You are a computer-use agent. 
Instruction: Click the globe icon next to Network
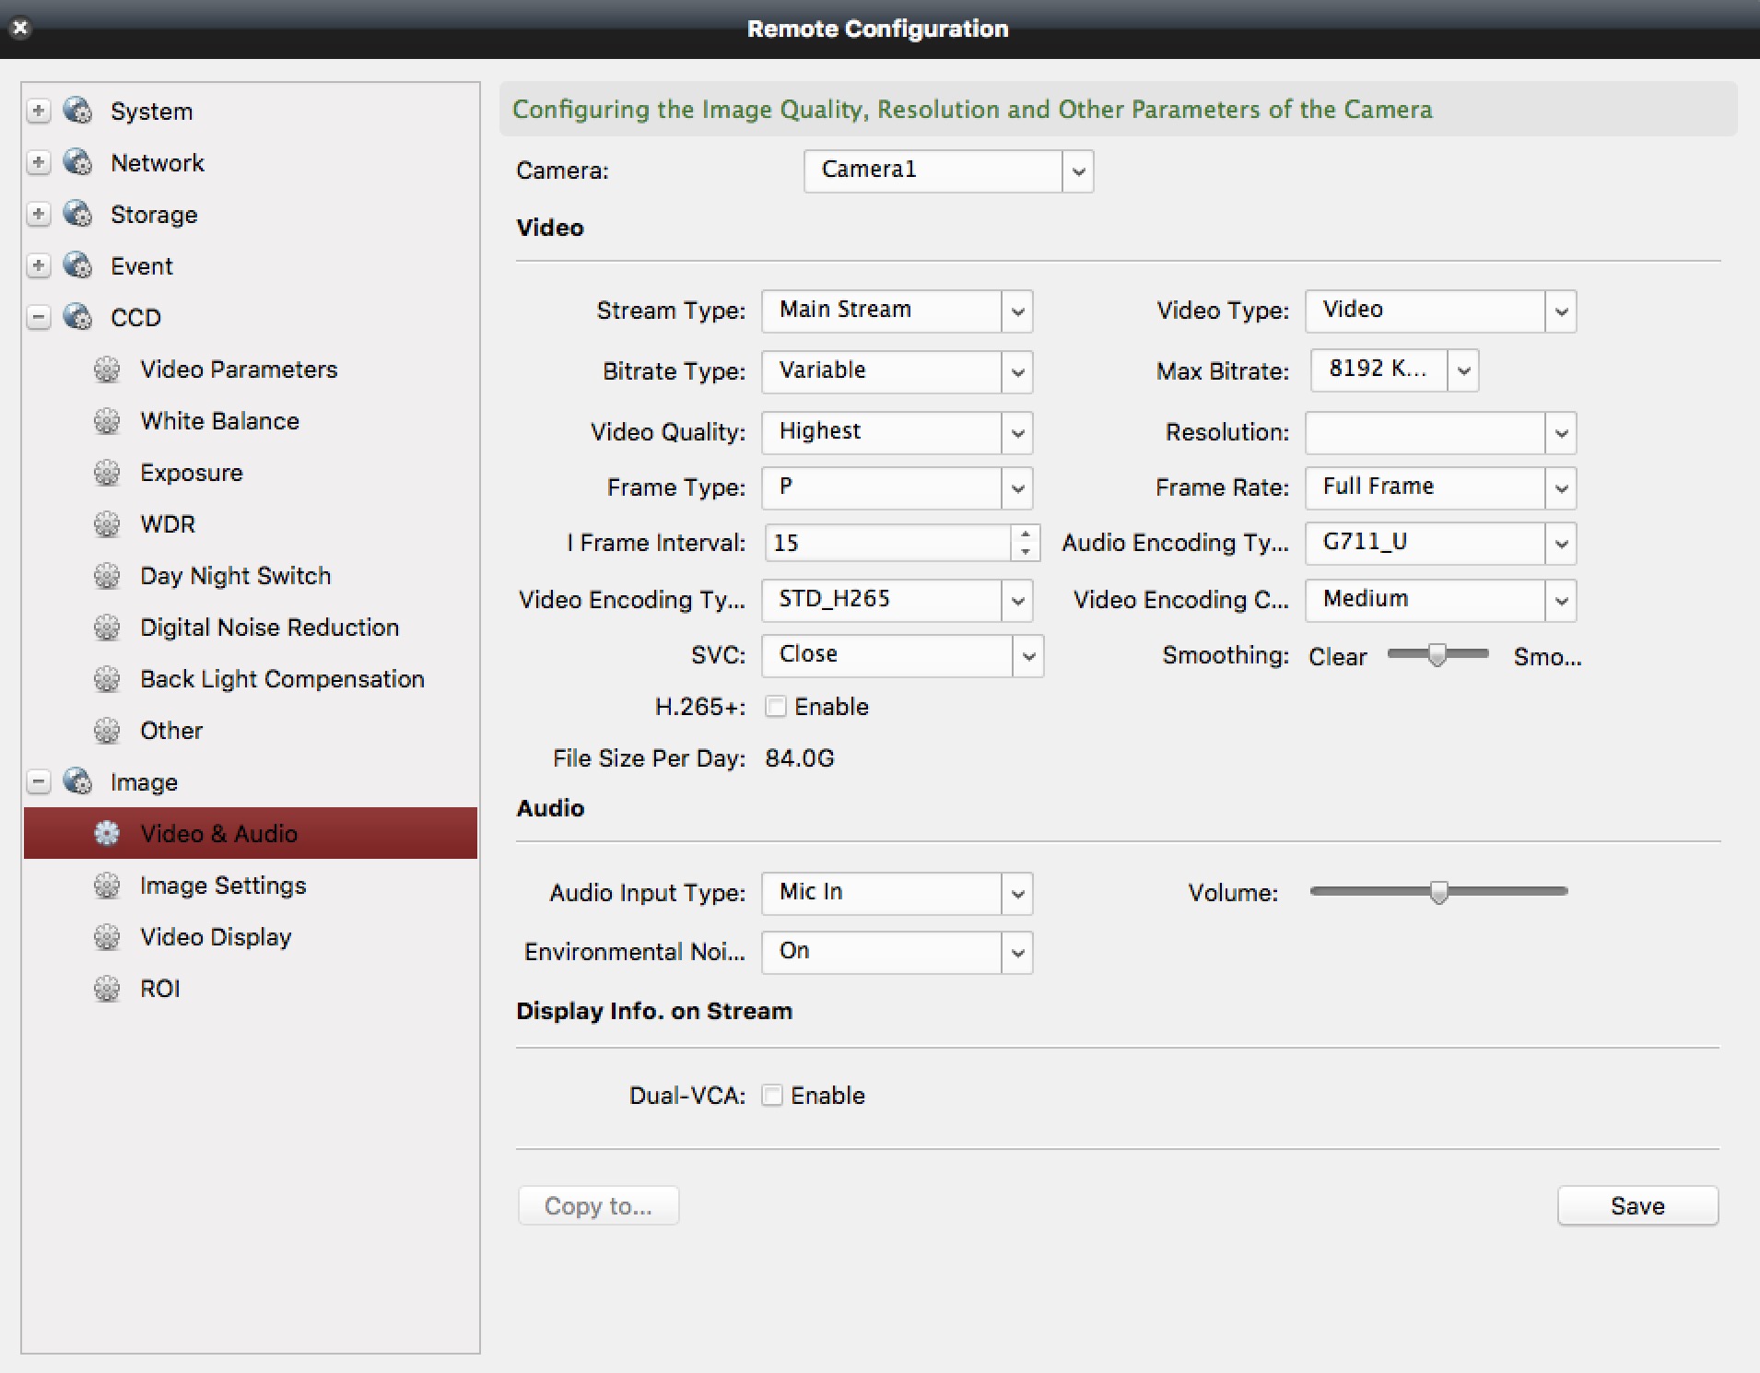tap(78, 162)
